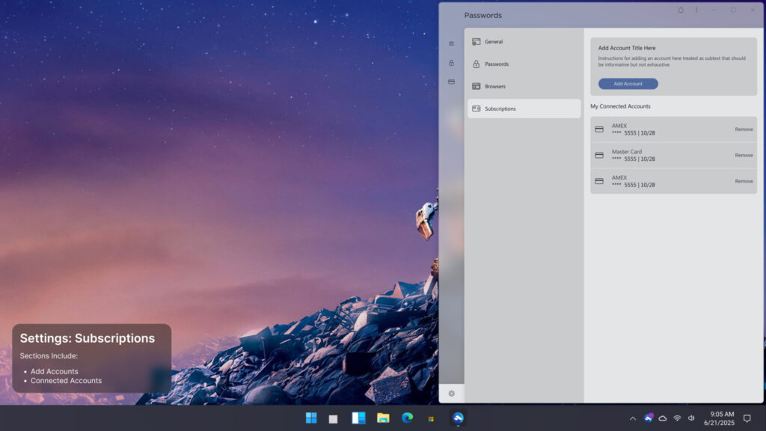Image resolution: width=766 pixels, height=431 pixels.
Task: Expand hidden icons in the system tray
Action: tap(633, 419)
